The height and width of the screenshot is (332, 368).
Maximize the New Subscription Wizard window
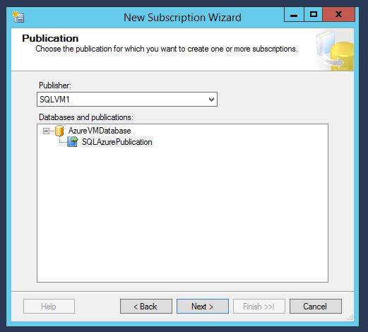(x=314, y=15)
